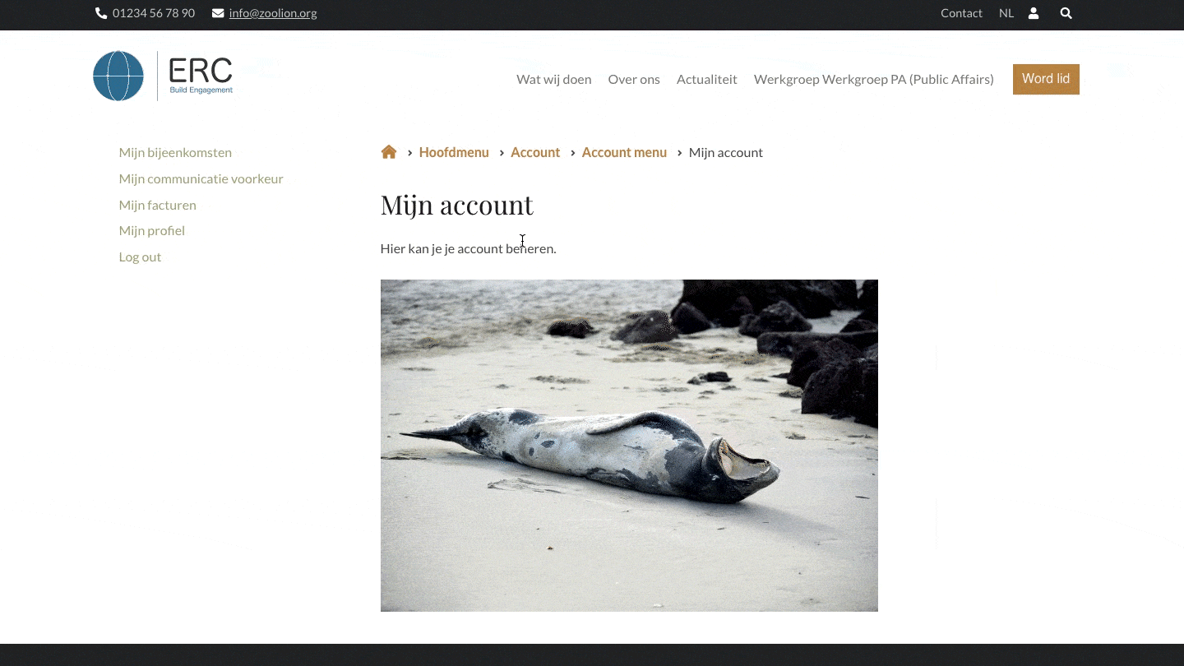
Task: Open the Wat wij doen menu
Action: pos(553,80)
